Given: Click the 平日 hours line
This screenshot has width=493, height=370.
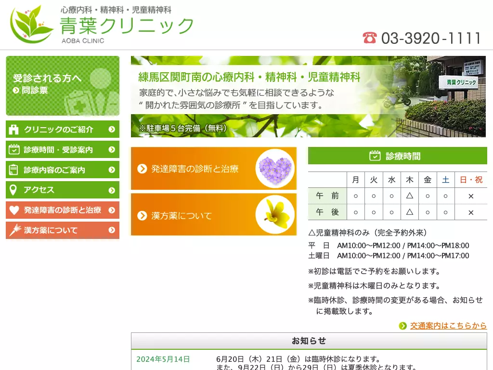Looking at the screenshot, I should tap(389, 245).
